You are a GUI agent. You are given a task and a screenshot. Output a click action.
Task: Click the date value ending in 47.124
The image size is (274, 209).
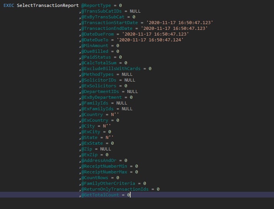[x=150, y=40]
